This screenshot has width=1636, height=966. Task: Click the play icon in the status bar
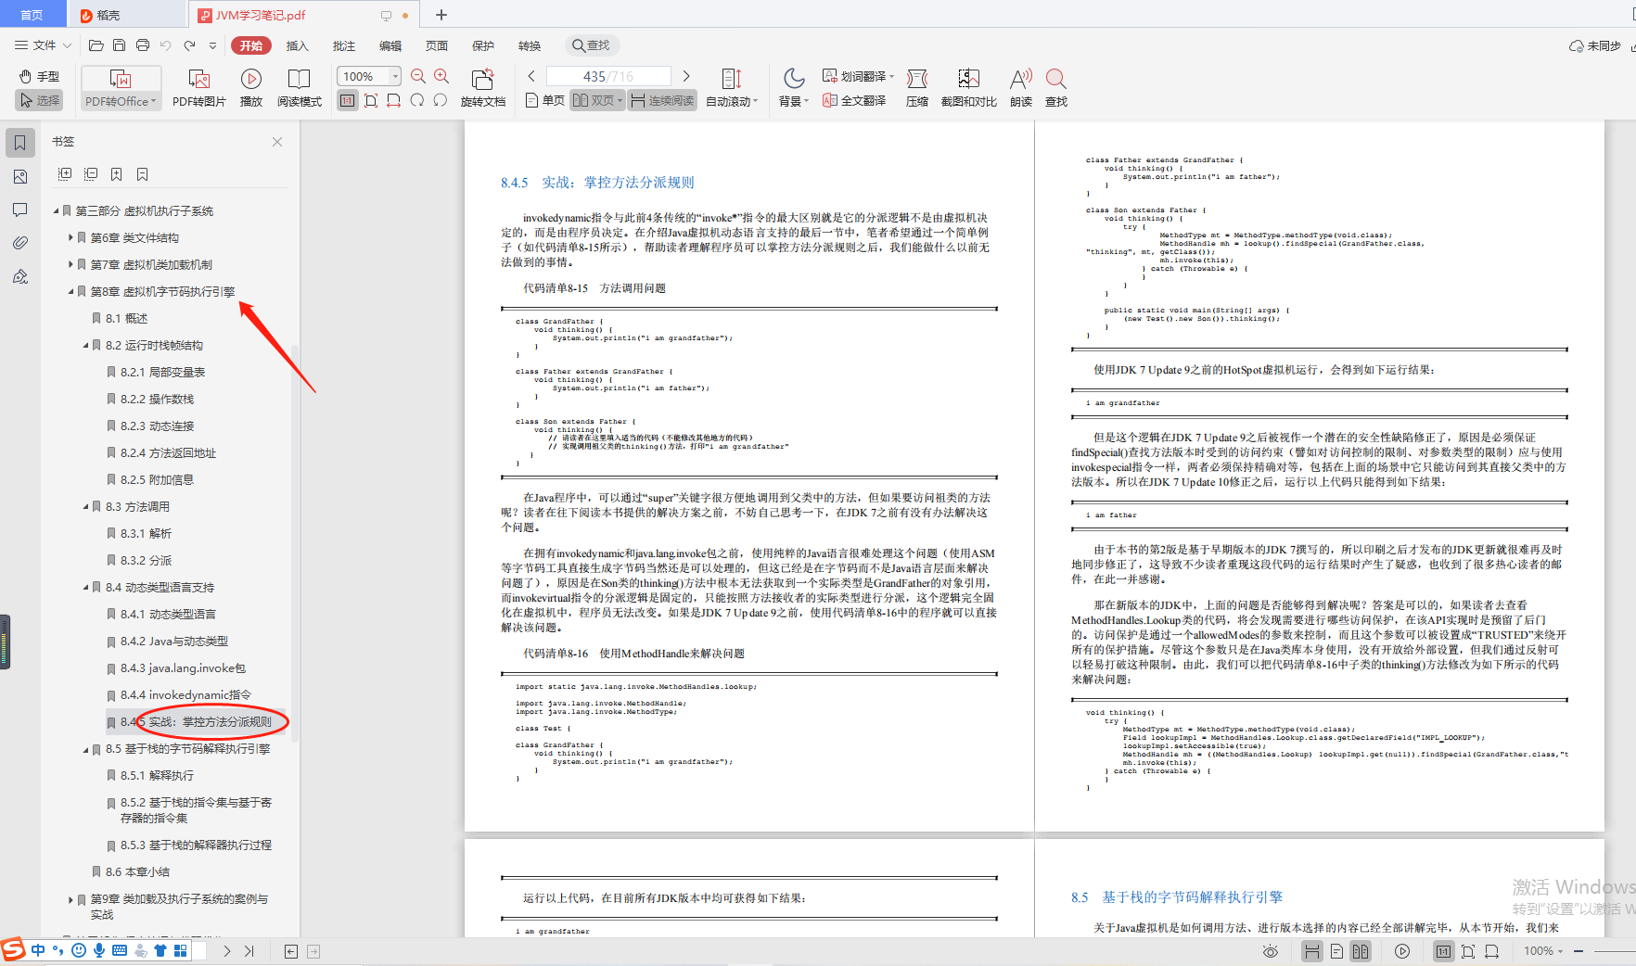tap(1402, 951)
